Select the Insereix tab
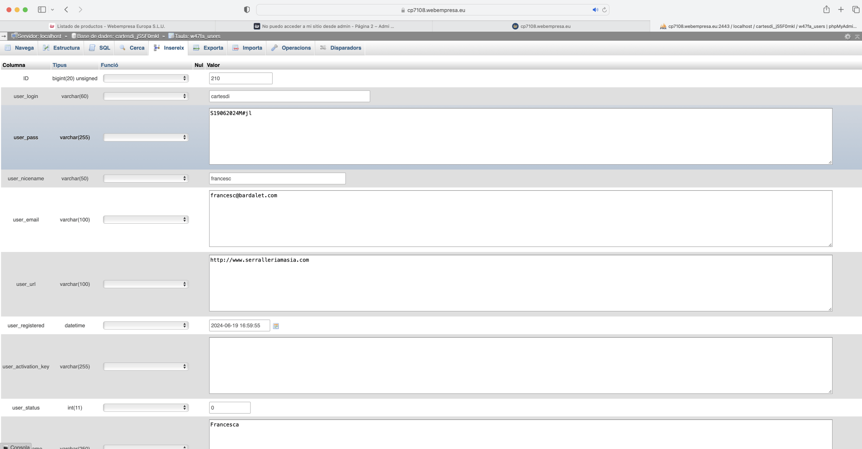 point(169,48)
